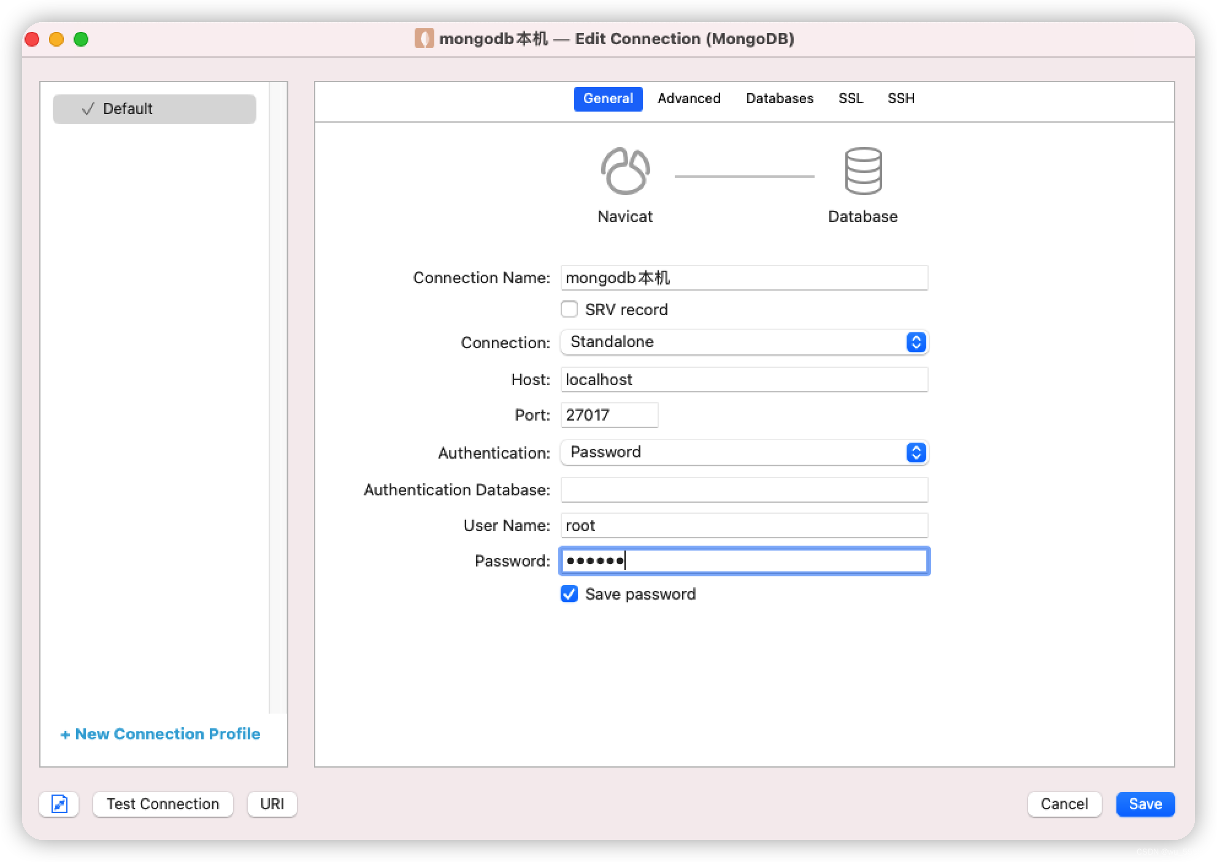Open the Databases tab
Image resolution: width=1217 pixels, height=862 pixels.
(x=780, y=99)
